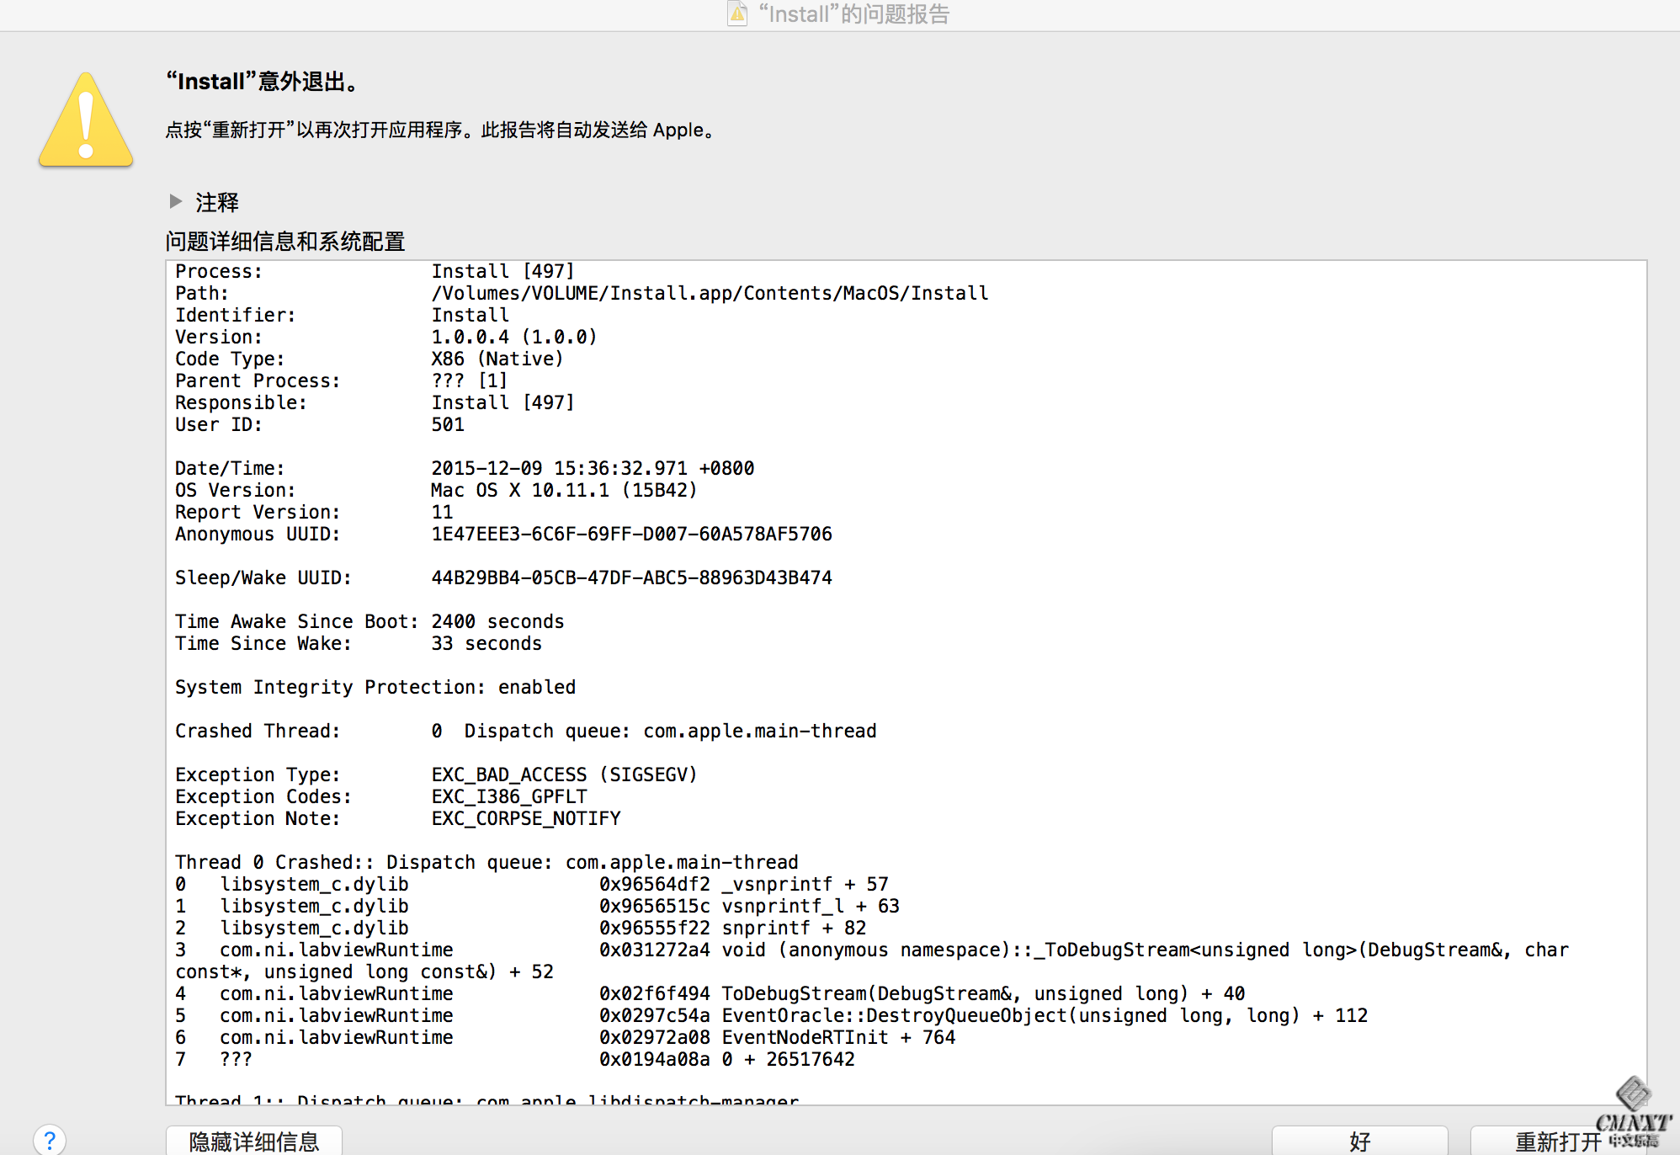
Task: Click the 问题详细信息和系统配置 label
Action: tap(285, 242)
